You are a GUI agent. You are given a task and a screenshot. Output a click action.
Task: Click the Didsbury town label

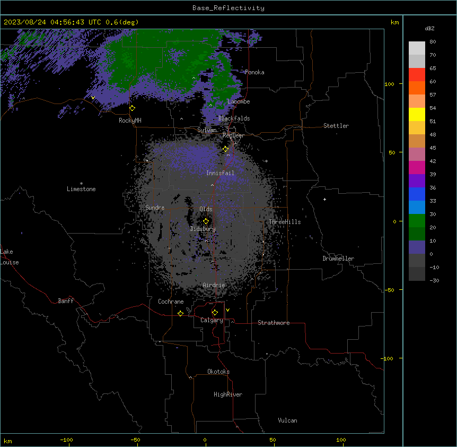203,229
